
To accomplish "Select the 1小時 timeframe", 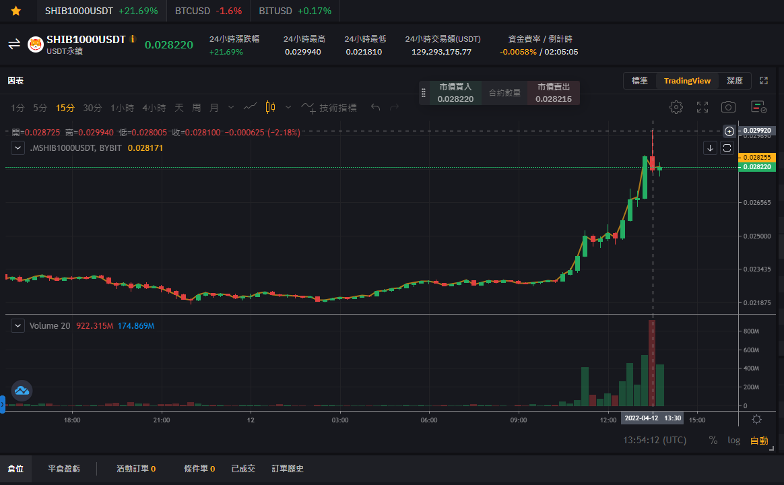I will 122,108.
